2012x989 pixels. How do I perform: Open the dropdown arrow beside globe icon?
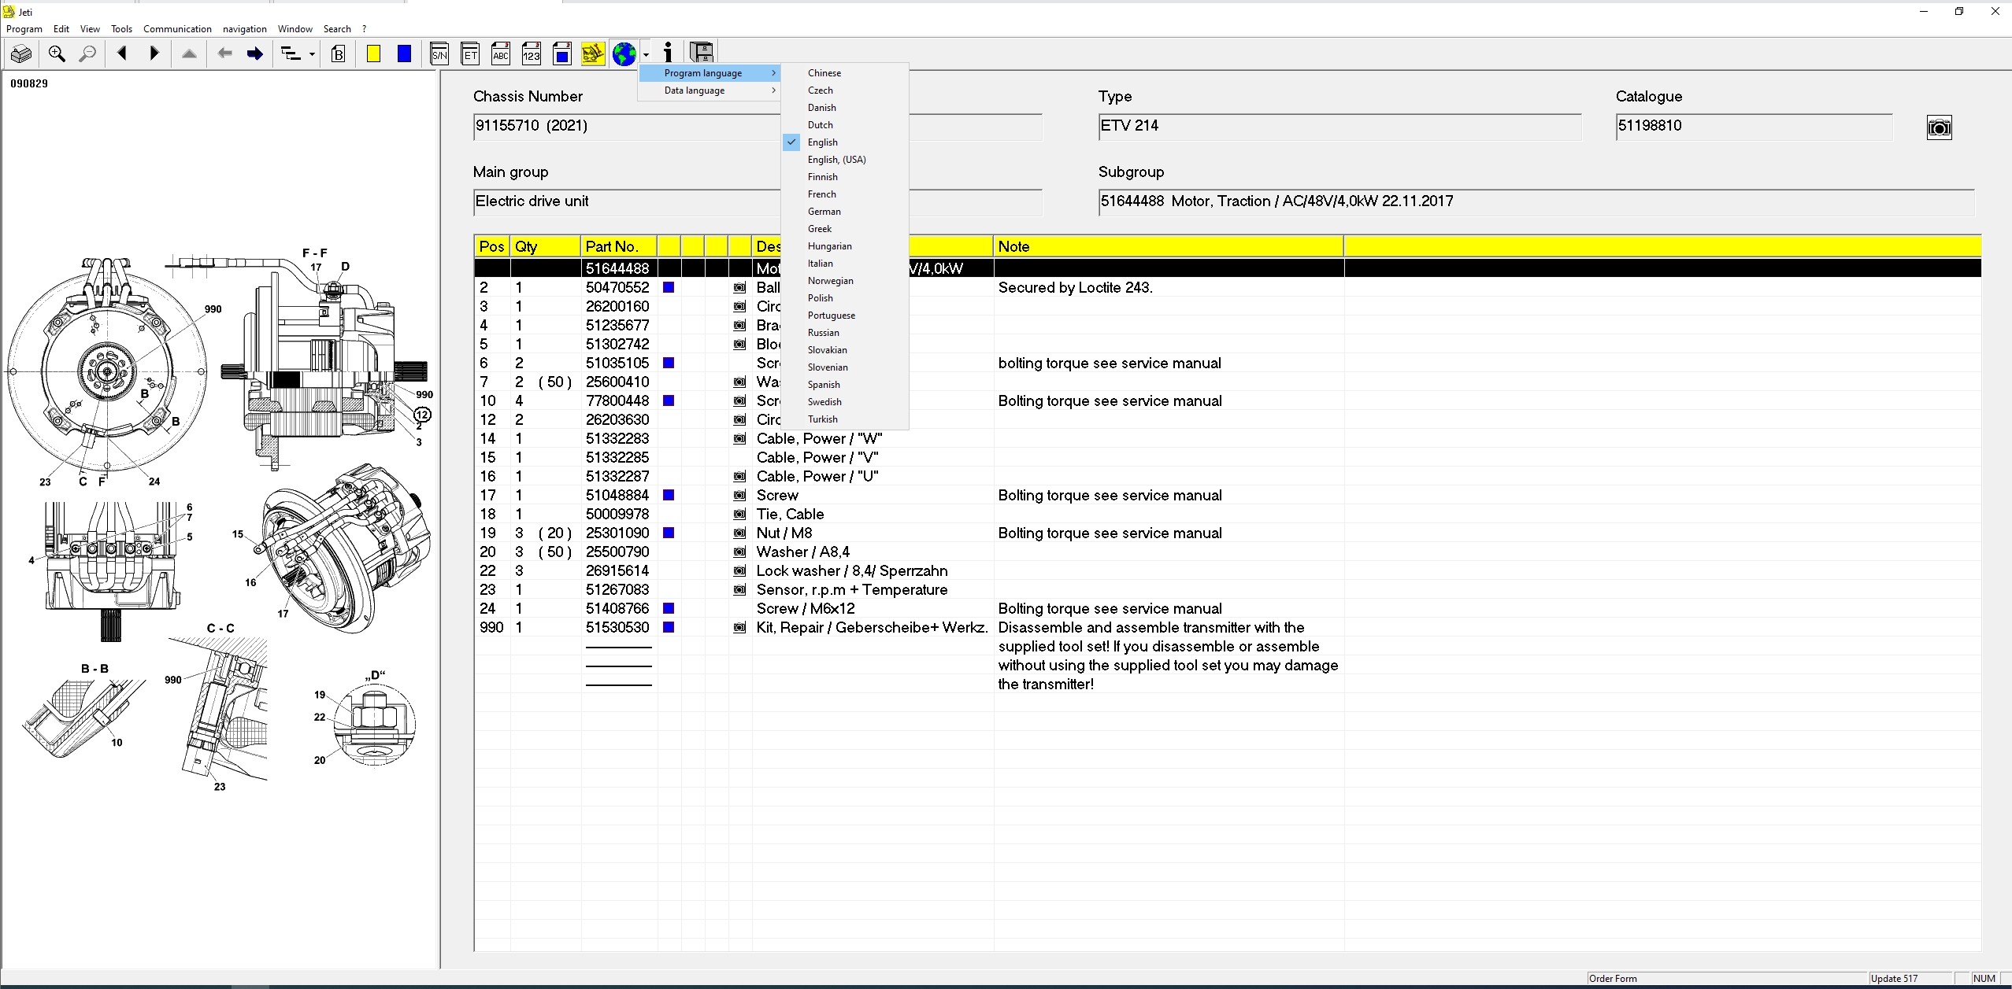tap(646, 54)
